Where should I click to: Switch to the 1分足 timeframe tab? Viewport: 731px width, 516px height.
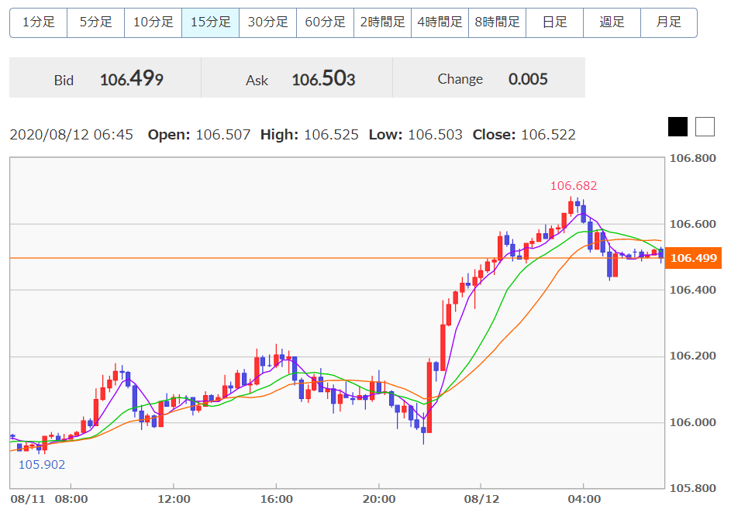39,22
